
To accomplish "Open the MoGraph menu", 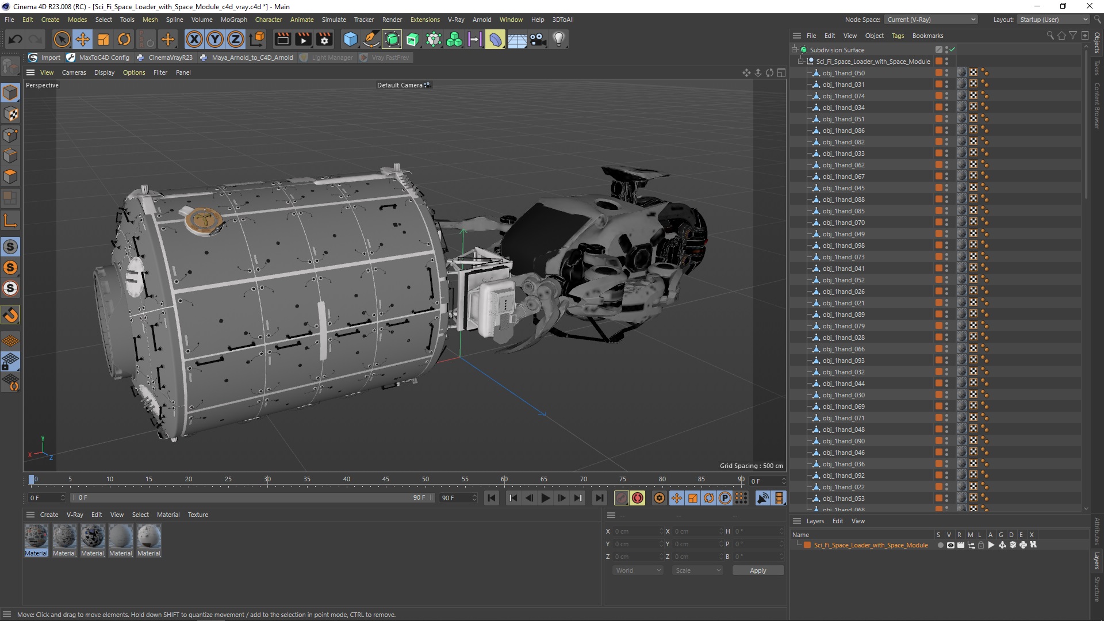I will click(233, 20).
